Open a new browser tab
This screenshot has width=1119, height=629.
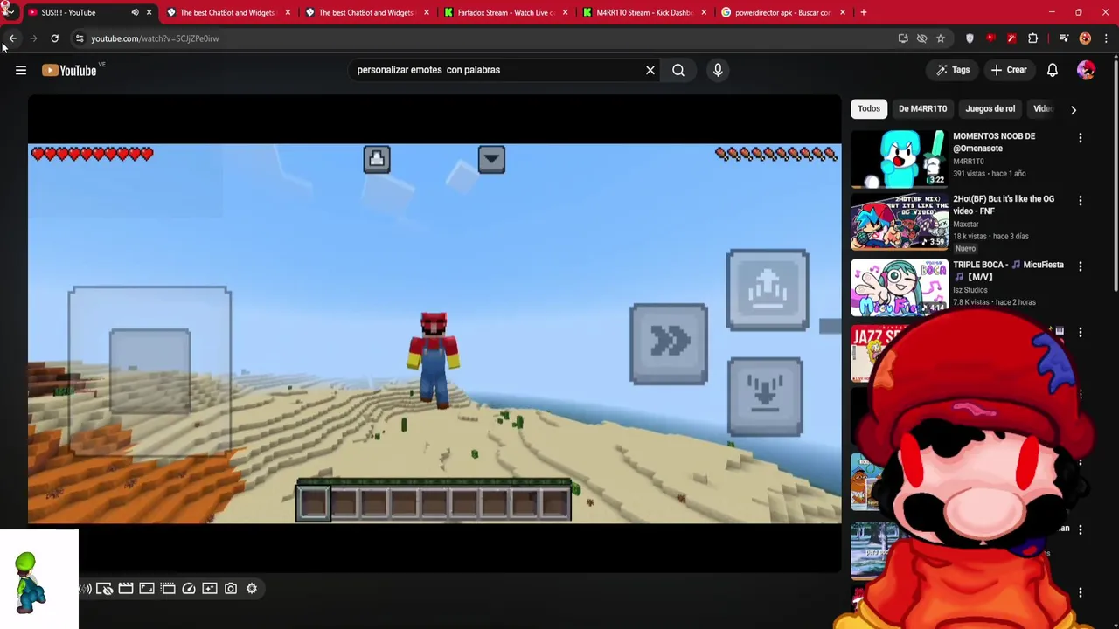(863, 12)
